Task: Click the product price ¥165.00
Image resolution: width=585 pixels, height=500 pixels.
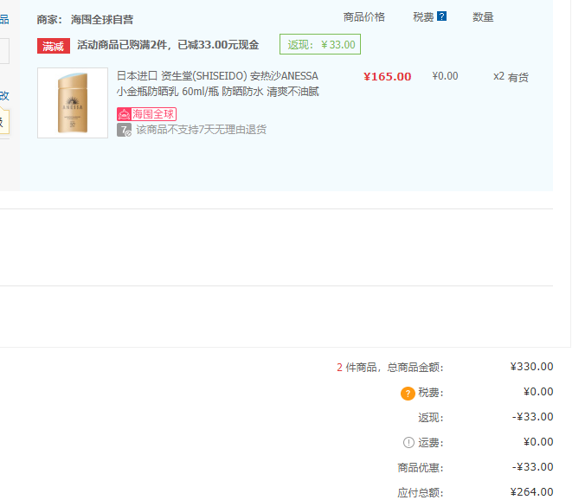Action: pyautogui.click(x=388, y=77)
